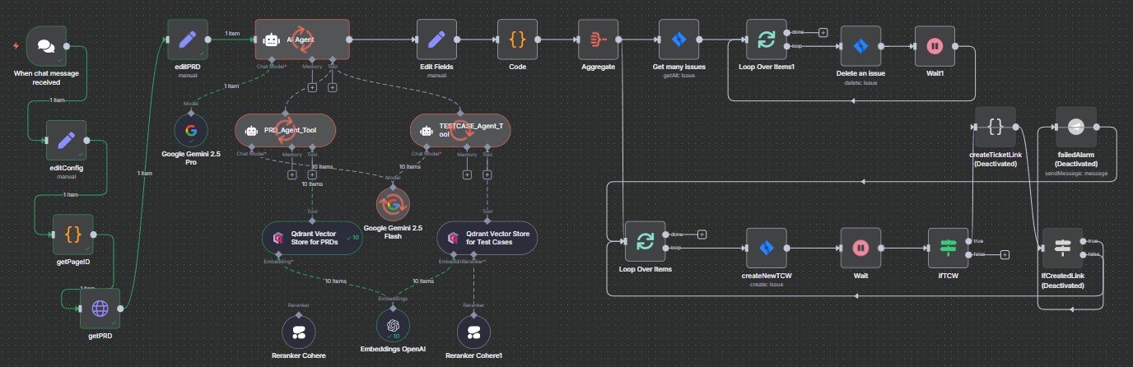
Task: Click plus on Loop Over Items1 done output
Action: tap(823, 33)
